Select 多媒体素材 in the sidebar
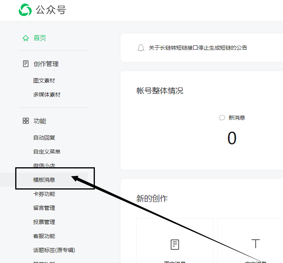This screenshot has width=283, height=263. click(x=47, y=95)
